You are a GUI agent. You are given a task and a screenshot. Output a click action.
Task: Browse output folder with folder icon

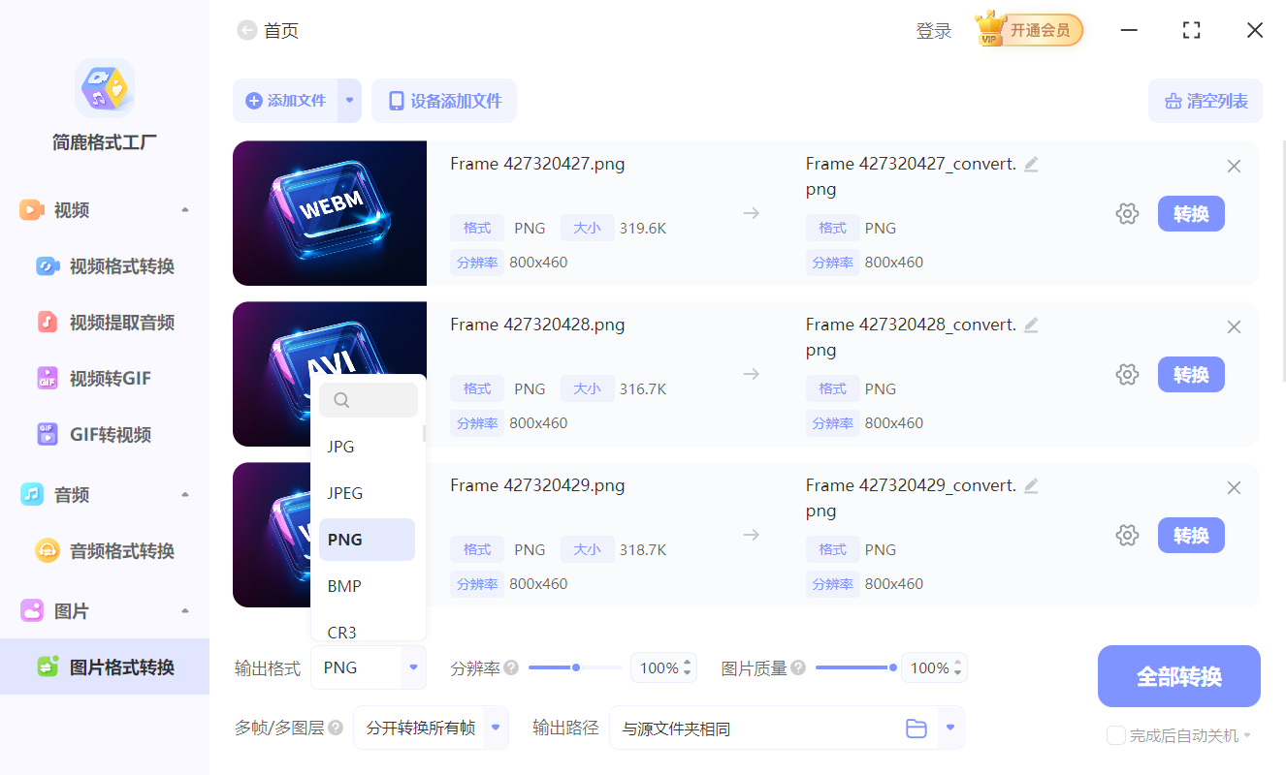(916, 728)
